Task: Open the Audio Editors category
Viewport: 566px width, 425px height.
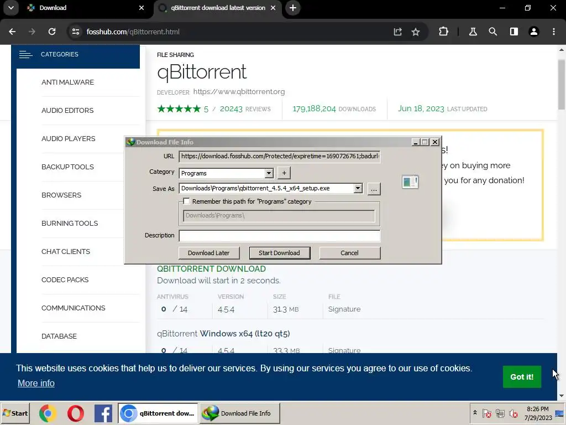Action: pos(67,111)
